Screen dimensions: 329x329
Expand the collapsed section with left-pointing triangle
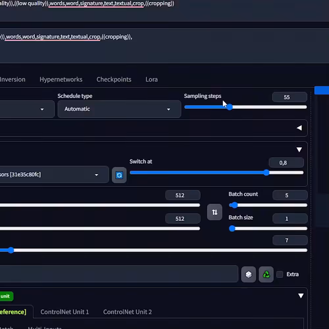pyautogui.click(x=299, y=128)
